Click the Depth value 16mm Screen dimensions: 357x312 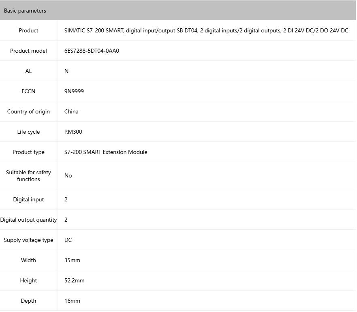pyautogui.click(x=72, y=301)
